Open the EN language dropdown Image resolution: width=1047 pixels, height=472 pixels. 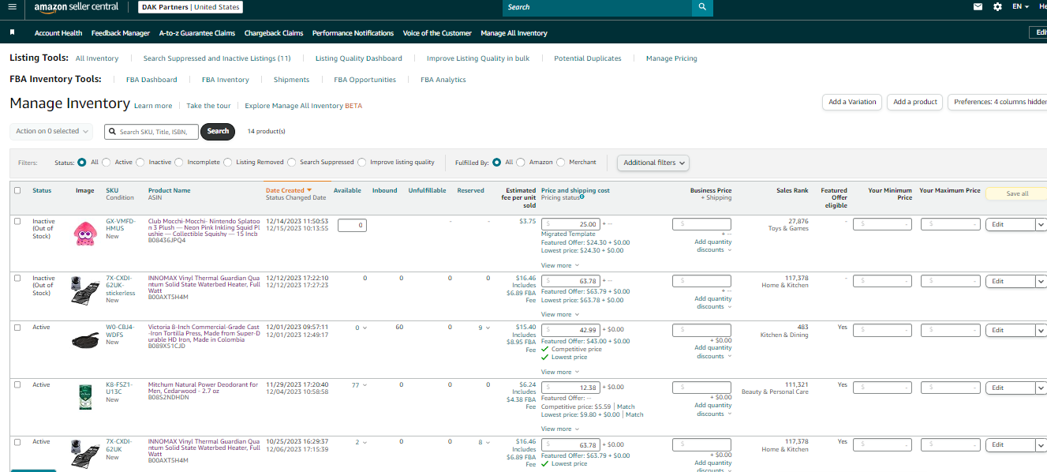1021,6
